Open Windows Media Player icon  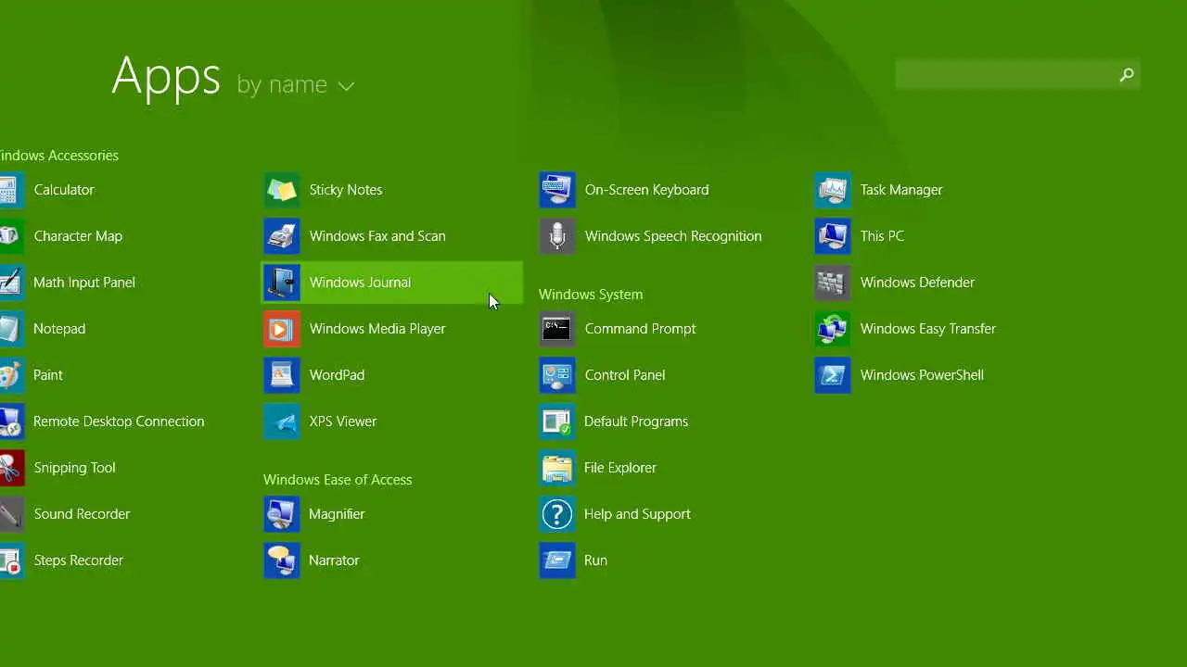282,329
